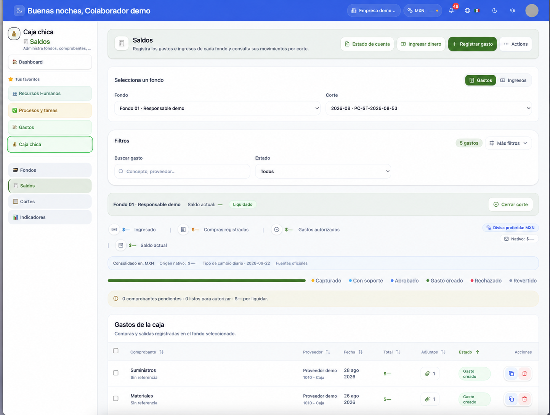
Task: Click in the Buscar gasto search field
Action: click(182, 171)
